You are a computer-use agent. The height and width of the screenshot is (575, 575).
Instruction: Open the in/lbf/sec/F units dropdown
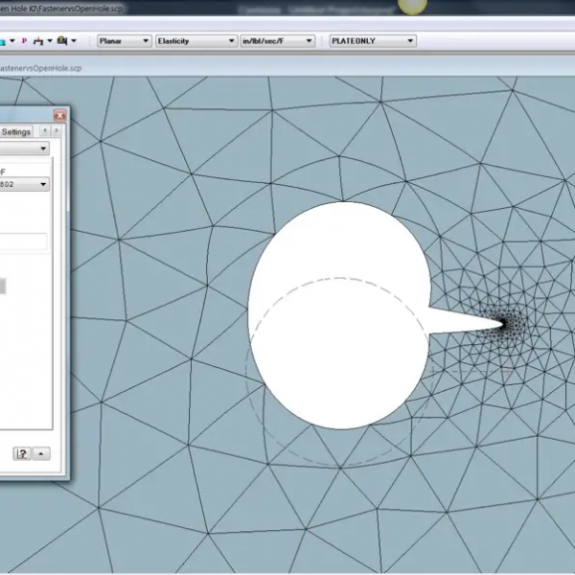(278, 41)
